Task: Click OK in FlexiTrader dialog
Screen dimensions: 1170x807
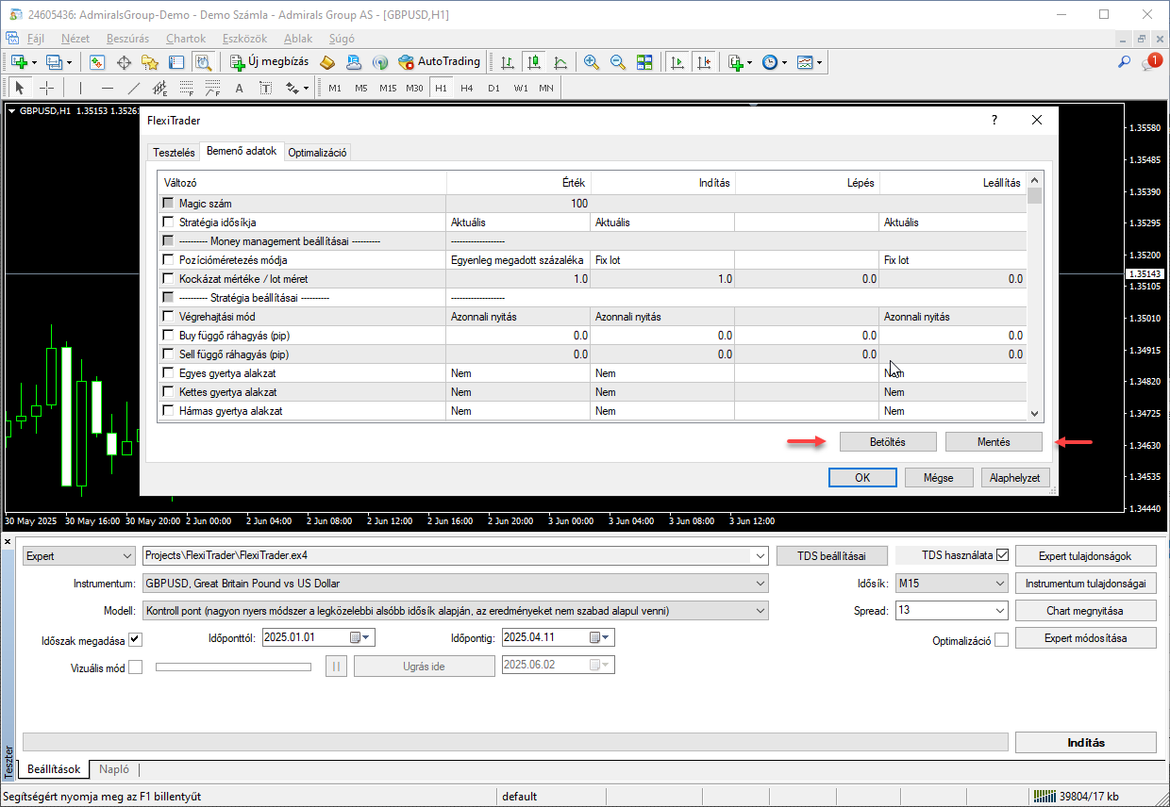Action: tap(862, 477)
